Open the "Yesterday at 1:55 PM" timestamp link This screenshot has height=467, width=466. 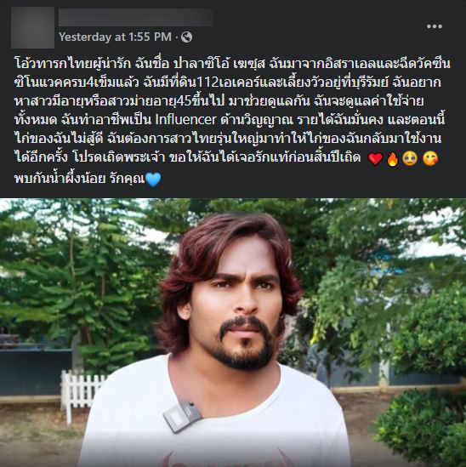[115, 37]
